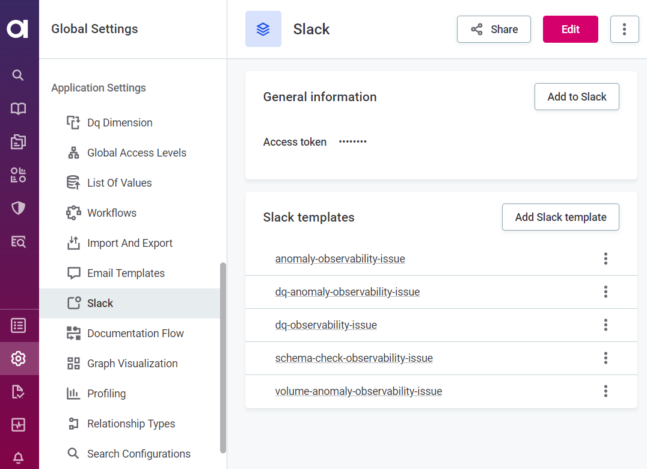Open search from the left navigation rail

(x=18, y=75)
